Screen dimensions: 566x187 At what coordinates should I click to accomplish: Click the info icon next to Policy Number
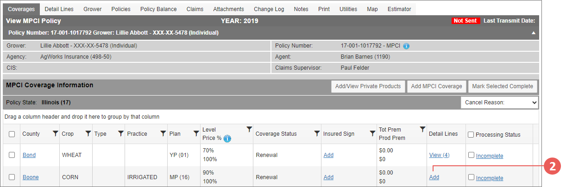406,46
